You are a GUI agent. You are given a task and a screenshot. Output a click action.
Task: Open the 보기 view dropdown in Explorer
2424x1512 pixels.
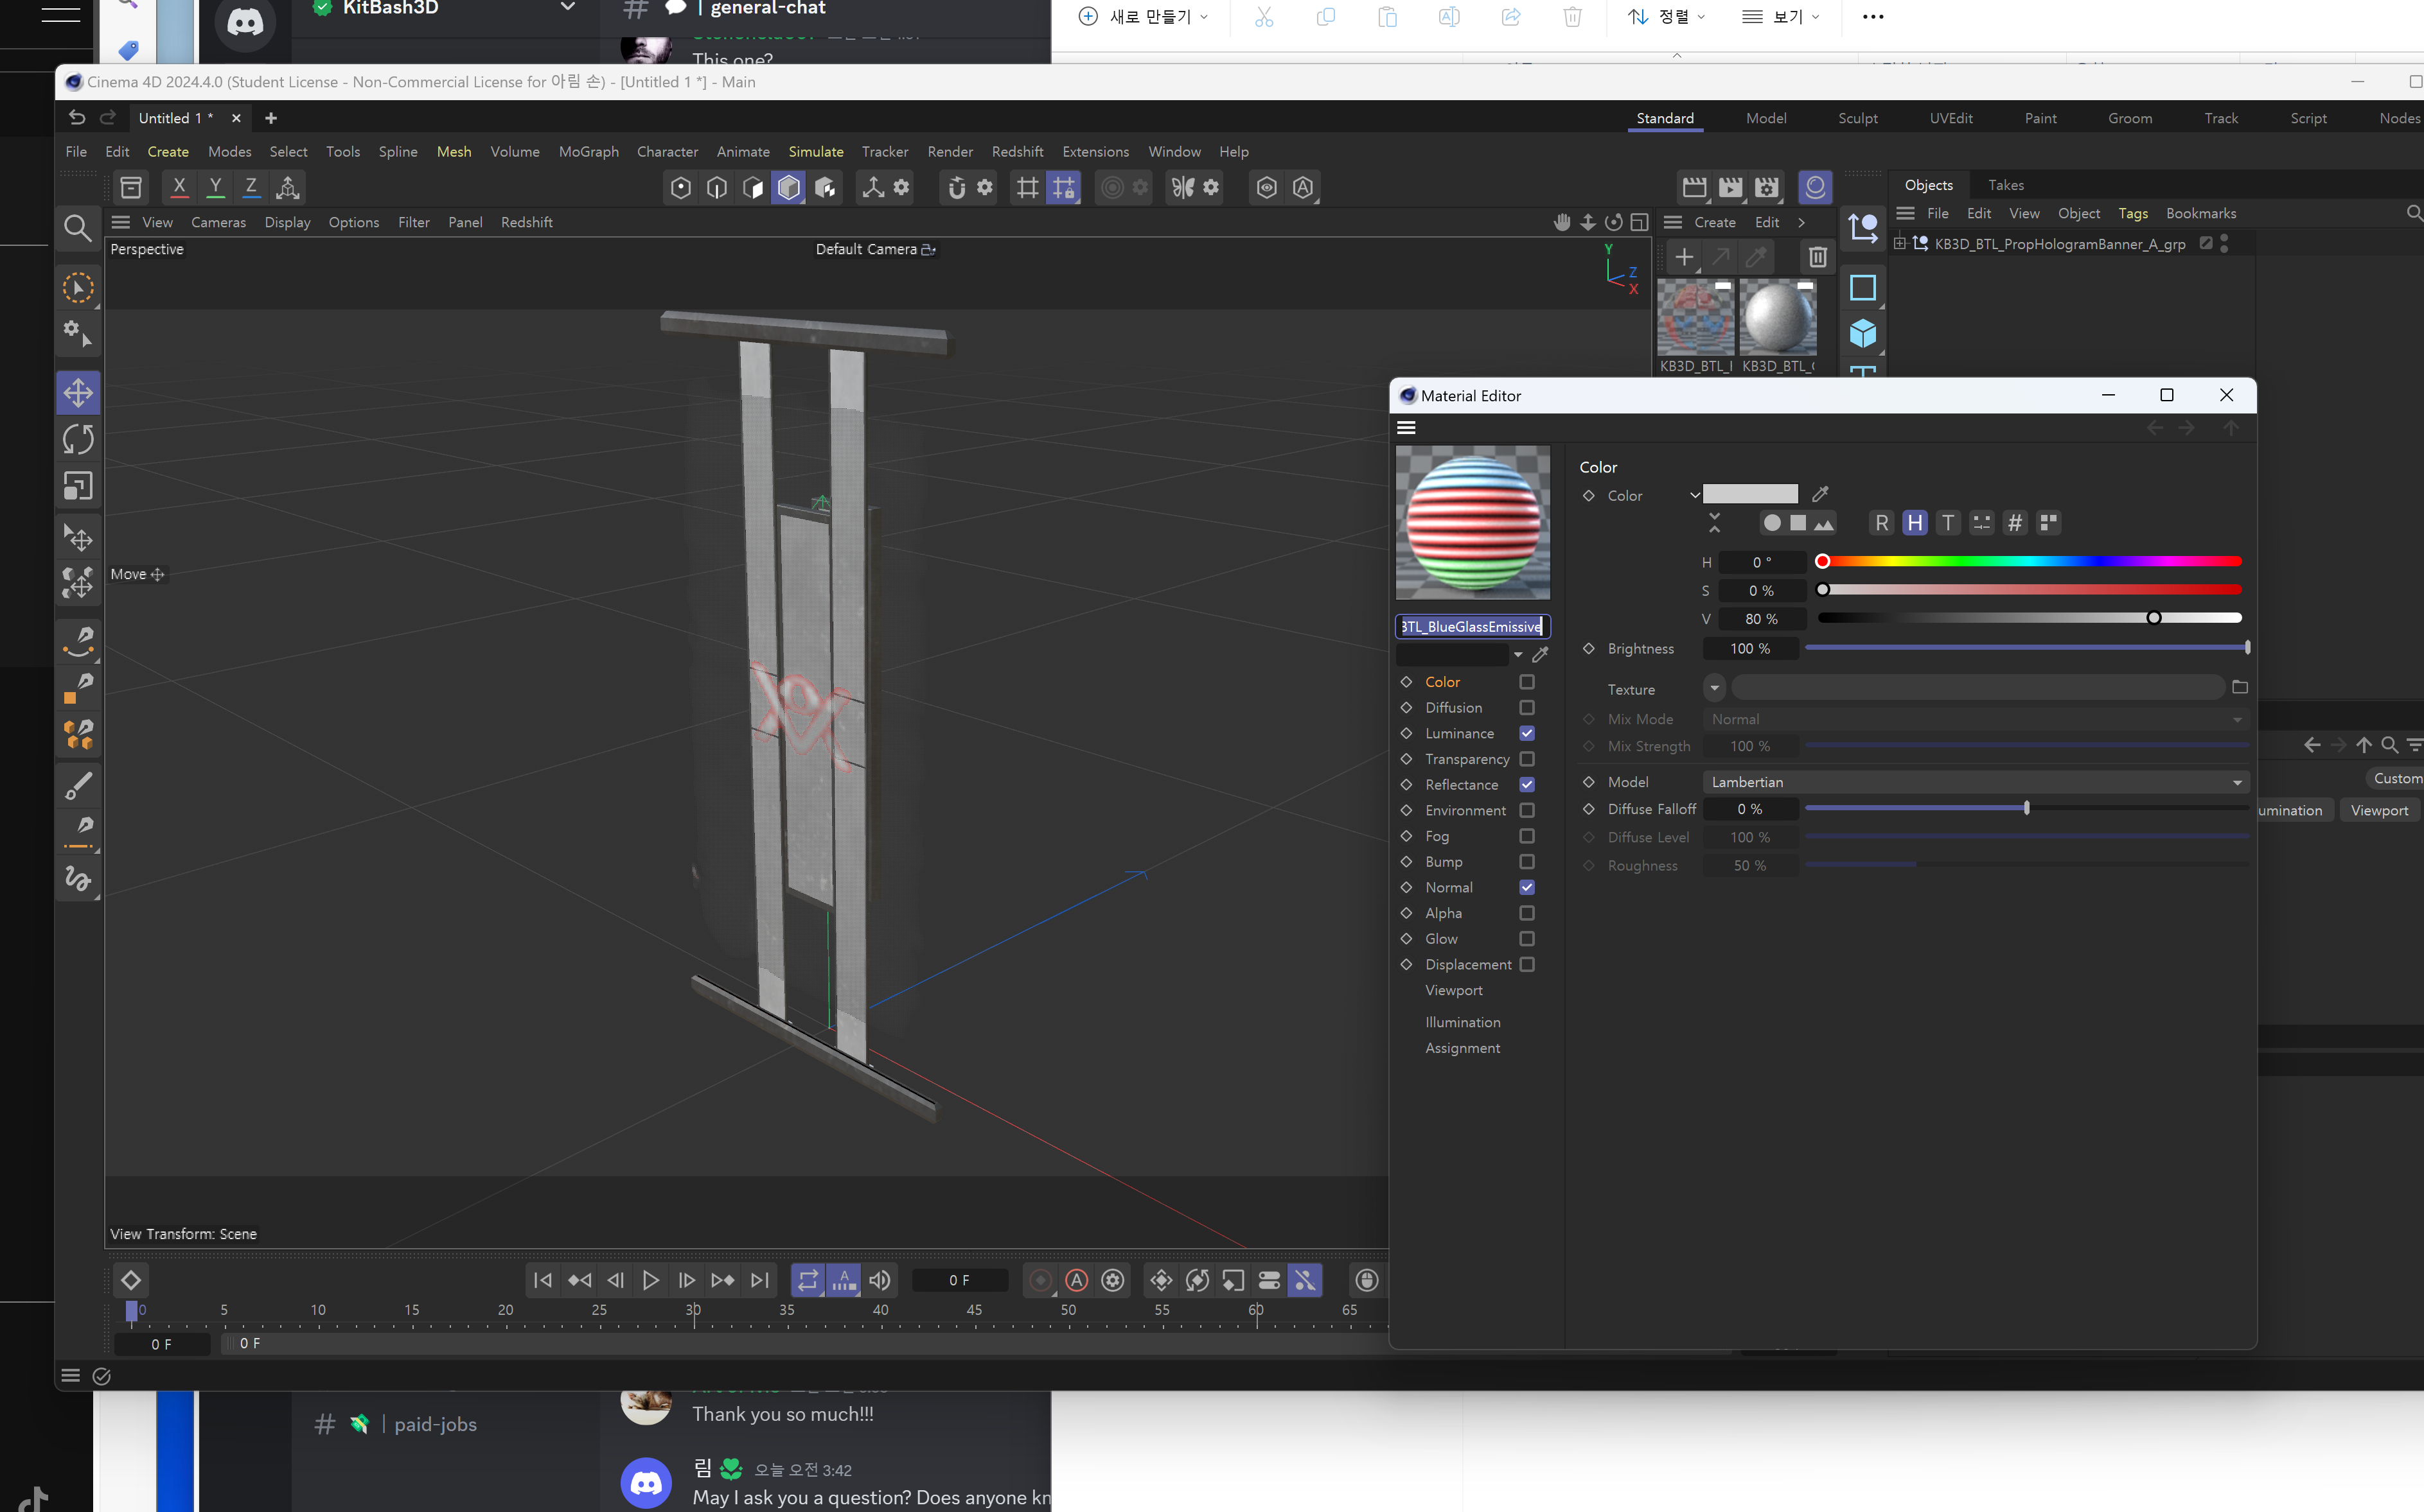pyautogui.click(x=1782, y=16)
